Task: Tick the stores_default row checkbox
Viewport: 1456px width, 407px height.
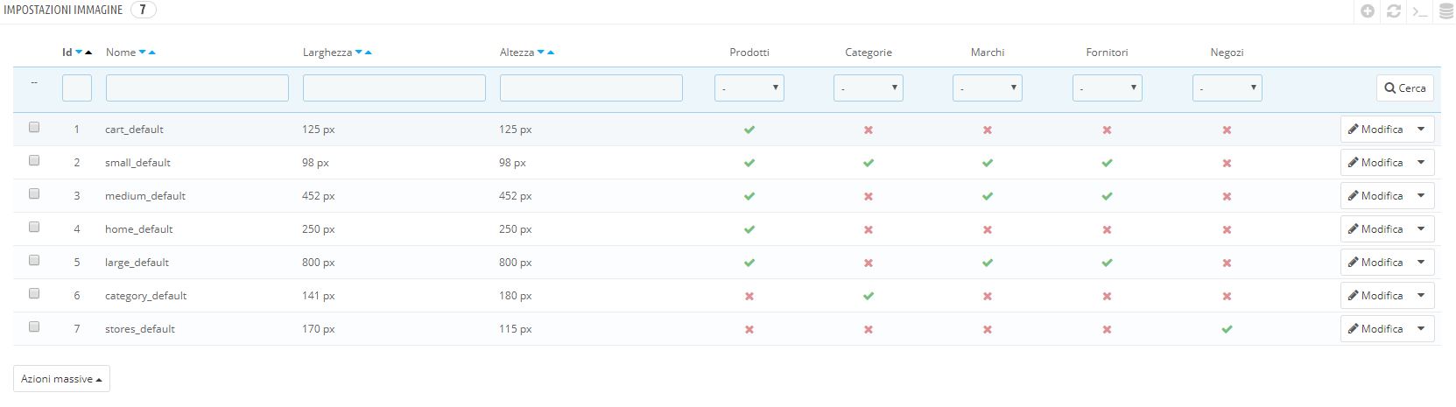Action: (34, 326)
